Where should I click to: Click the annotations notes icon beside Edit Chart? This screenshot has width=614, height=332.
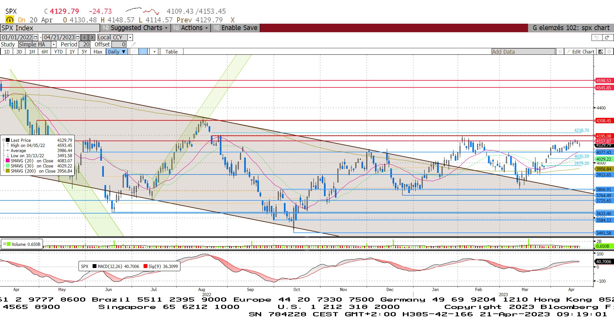601,52
